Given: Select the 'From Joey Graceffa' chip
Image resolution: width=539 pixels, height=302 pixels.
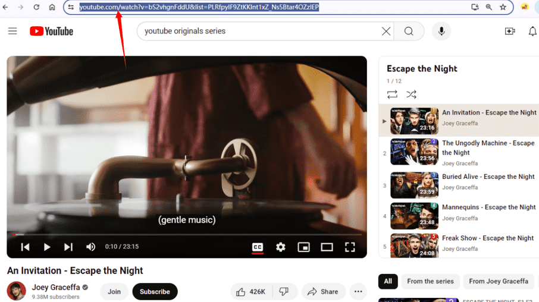Looking at the screenshot, I should 498,281.
